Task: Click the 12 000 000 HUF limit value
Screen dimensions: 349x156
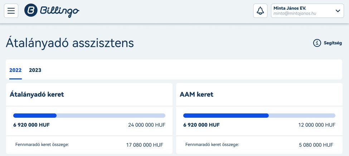Action: [x=317, y=125]
